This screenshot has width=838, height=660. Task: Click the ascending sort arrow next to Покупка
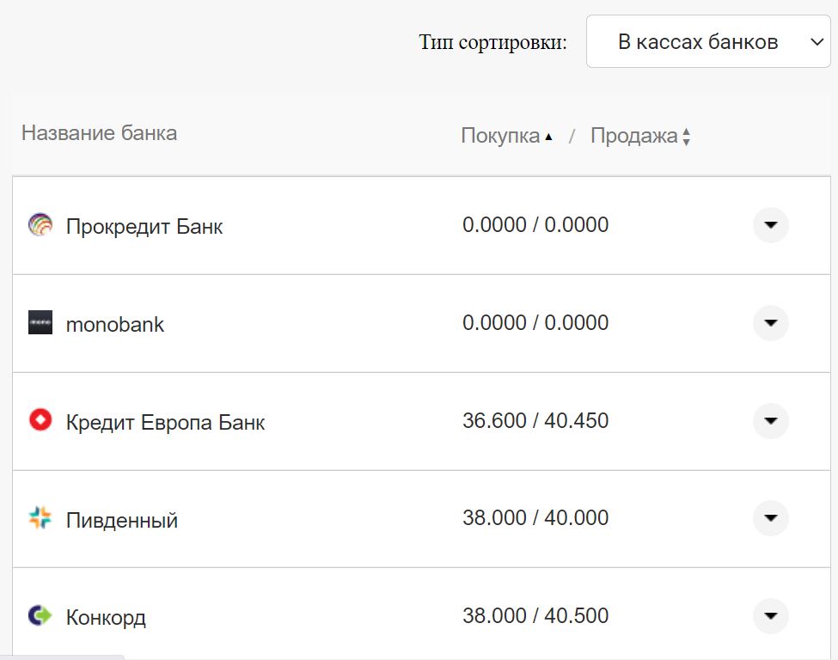[549, 135]
